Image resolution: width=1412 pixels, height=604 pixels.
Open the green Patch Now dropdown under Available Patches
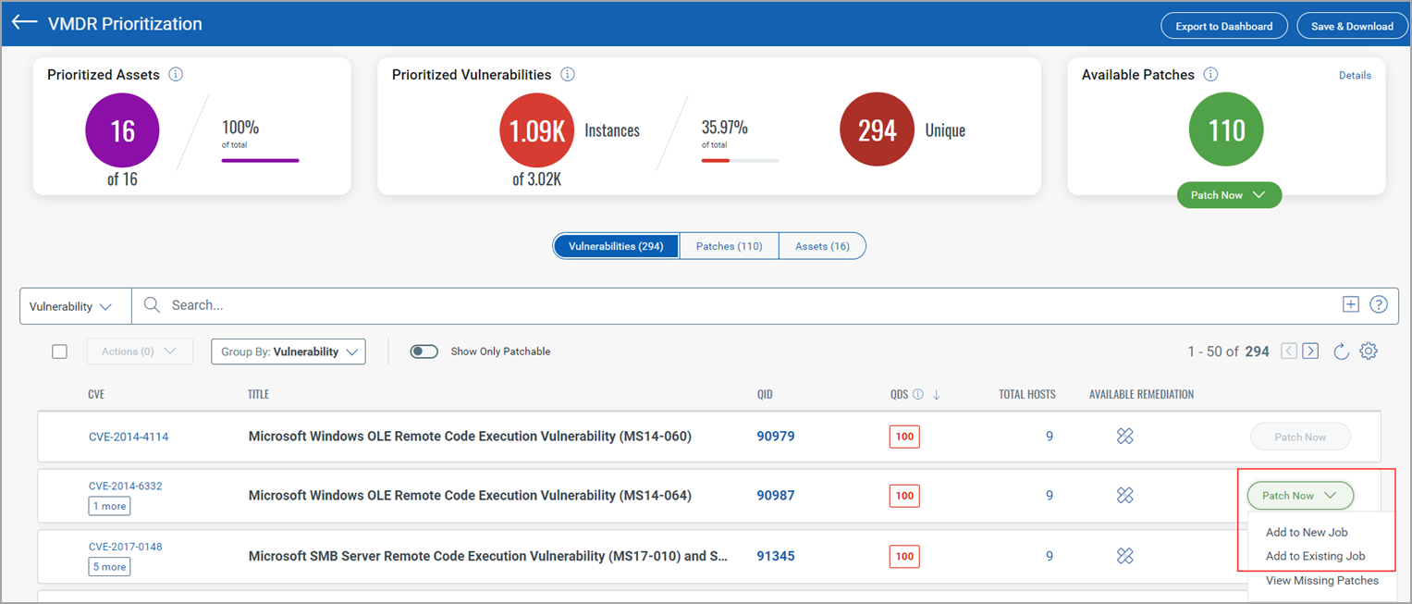(1228, 194)
